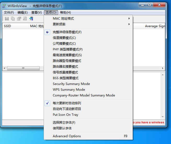Viewport: 171px width, 144px height.
Task: Click horizontal scrollbar left arrow
Action: 4,68
